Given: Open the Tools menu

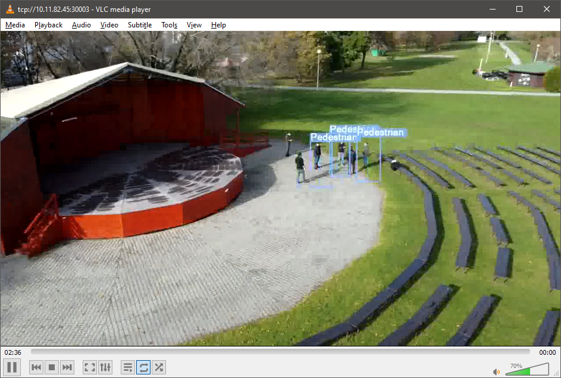Looking at the screenshot, I should (x=169, y=25).
